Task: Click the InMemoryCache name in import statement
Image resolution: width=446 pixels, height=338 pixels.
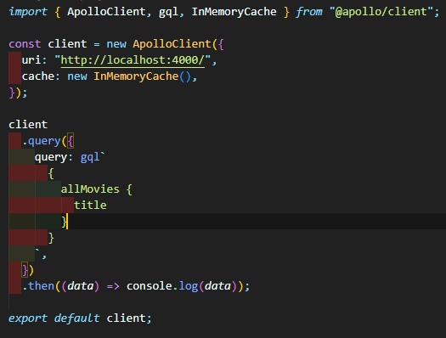Action: [x=234, y=12]
